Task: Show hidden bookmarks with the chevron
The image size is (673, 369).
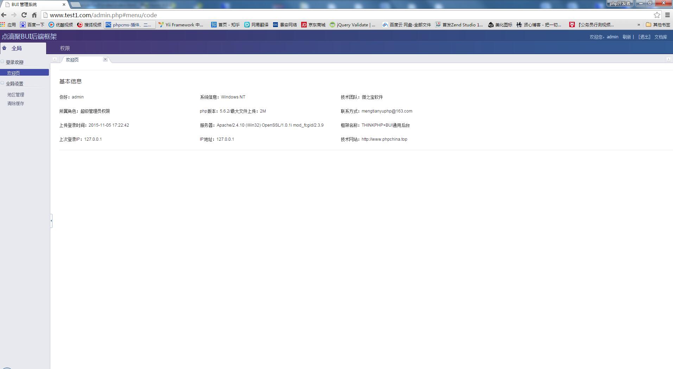Action: click(x=639, y=25)
